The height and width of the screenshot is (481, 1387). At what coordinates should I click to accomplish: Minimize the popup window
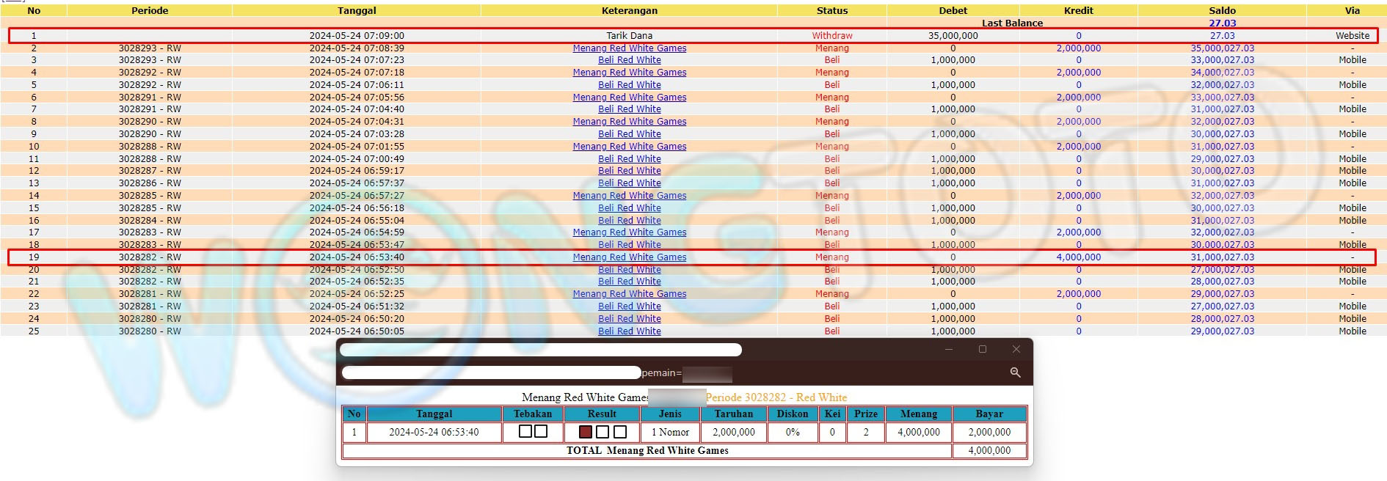click(949, 349)
